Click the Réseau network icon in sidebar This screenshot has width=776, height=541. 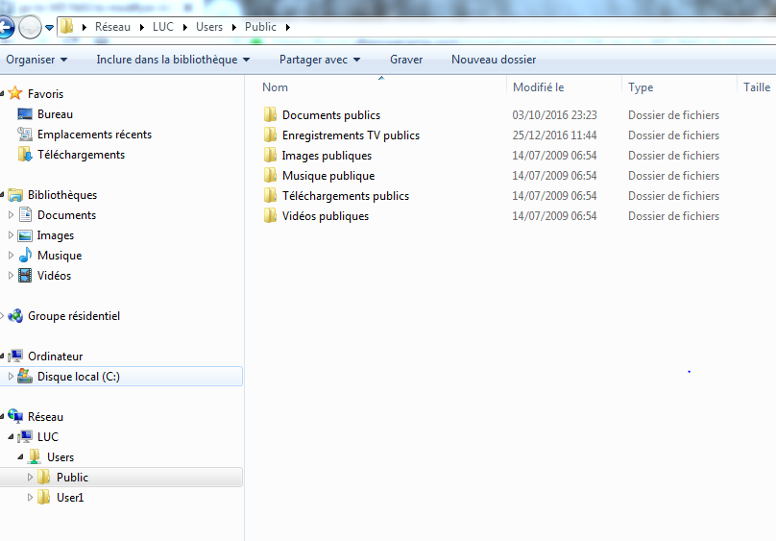[x=15, y=417]
